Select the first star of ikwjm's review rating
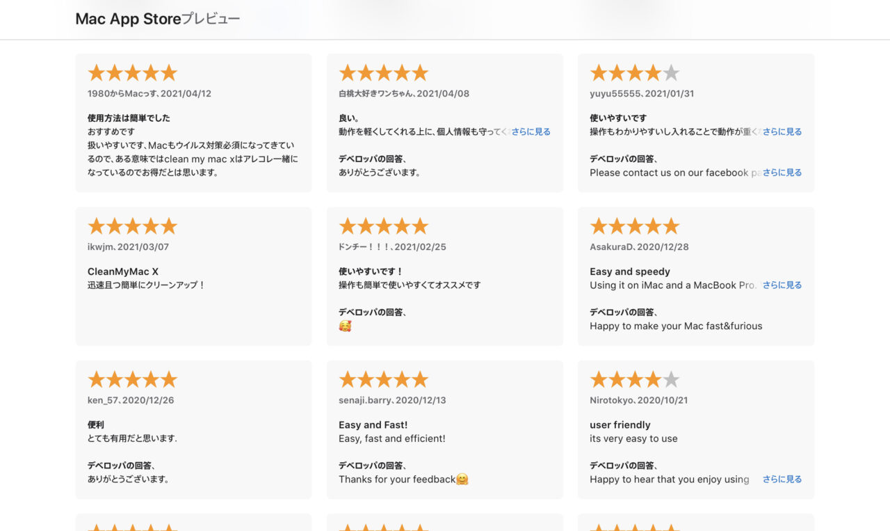890x531 pixels. (x=95, y=225)
